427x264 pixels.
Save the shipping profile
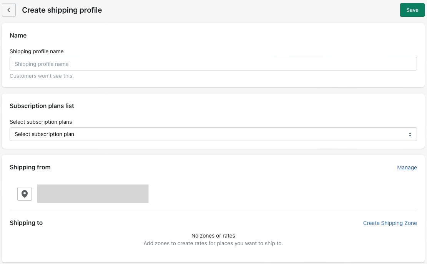pyautogui.click(x=412, y=10)
